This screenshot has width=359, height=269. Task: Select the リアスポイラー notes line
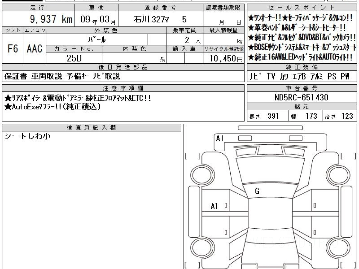click(78, 98)
